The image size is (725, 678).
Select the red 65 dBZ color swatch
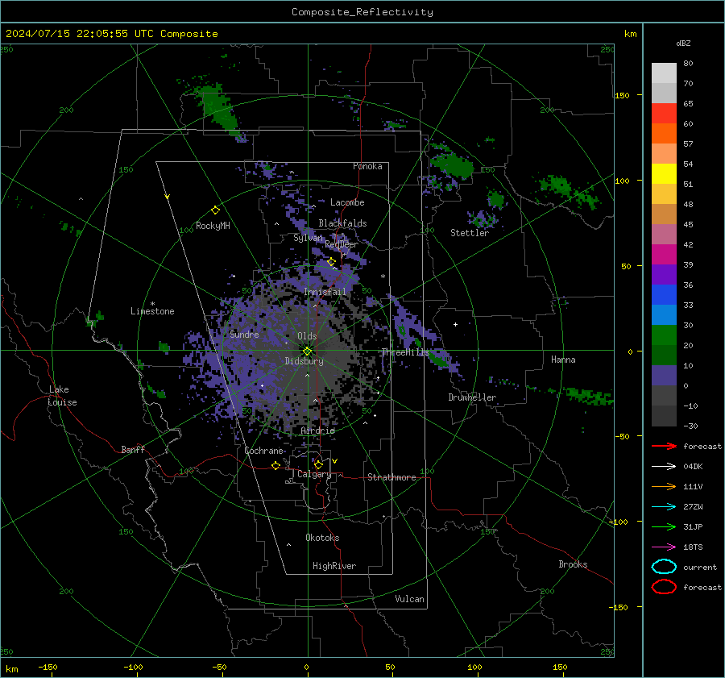[x=664, y=113]
